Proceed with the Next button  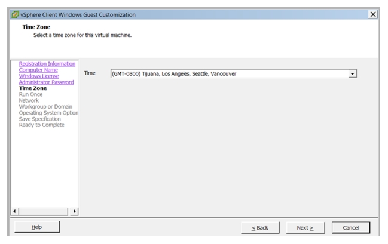pyautogui.click(x=305, y=228)
